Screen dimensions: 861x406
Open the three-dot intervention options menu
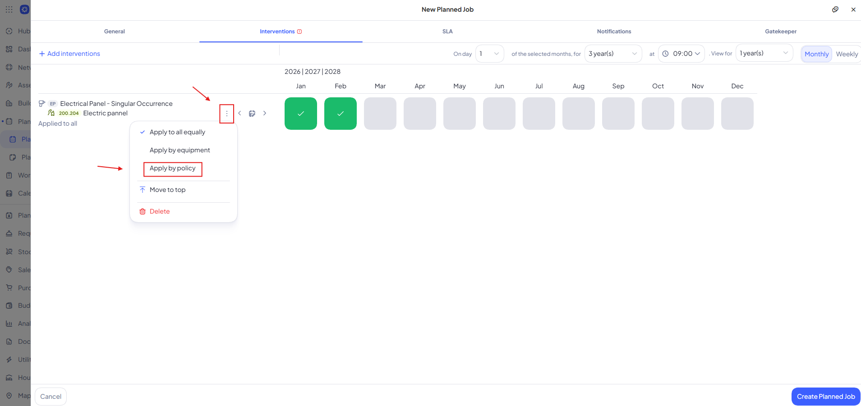point(227,114)
